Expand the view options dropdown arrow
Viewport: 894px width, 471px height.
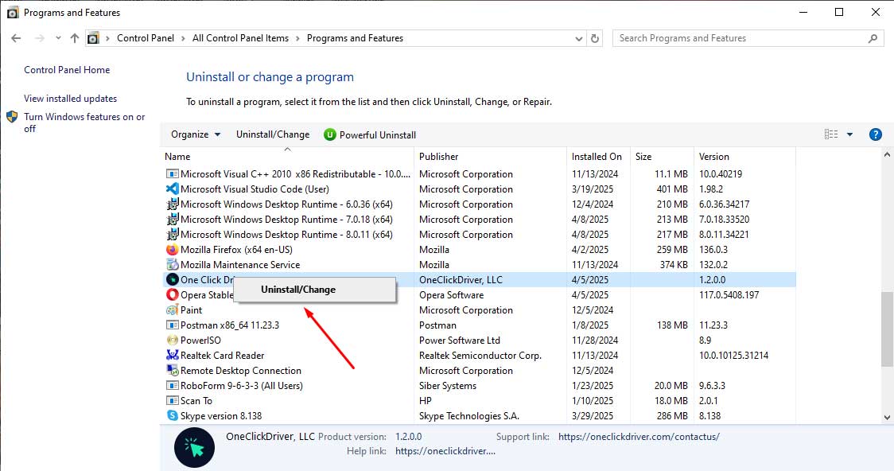(849, 134)
